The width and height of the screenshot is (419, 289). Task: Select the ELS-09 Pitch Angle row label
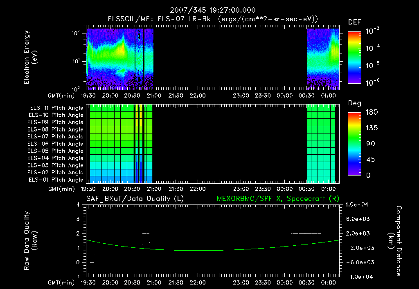click(x=55, y=122)
